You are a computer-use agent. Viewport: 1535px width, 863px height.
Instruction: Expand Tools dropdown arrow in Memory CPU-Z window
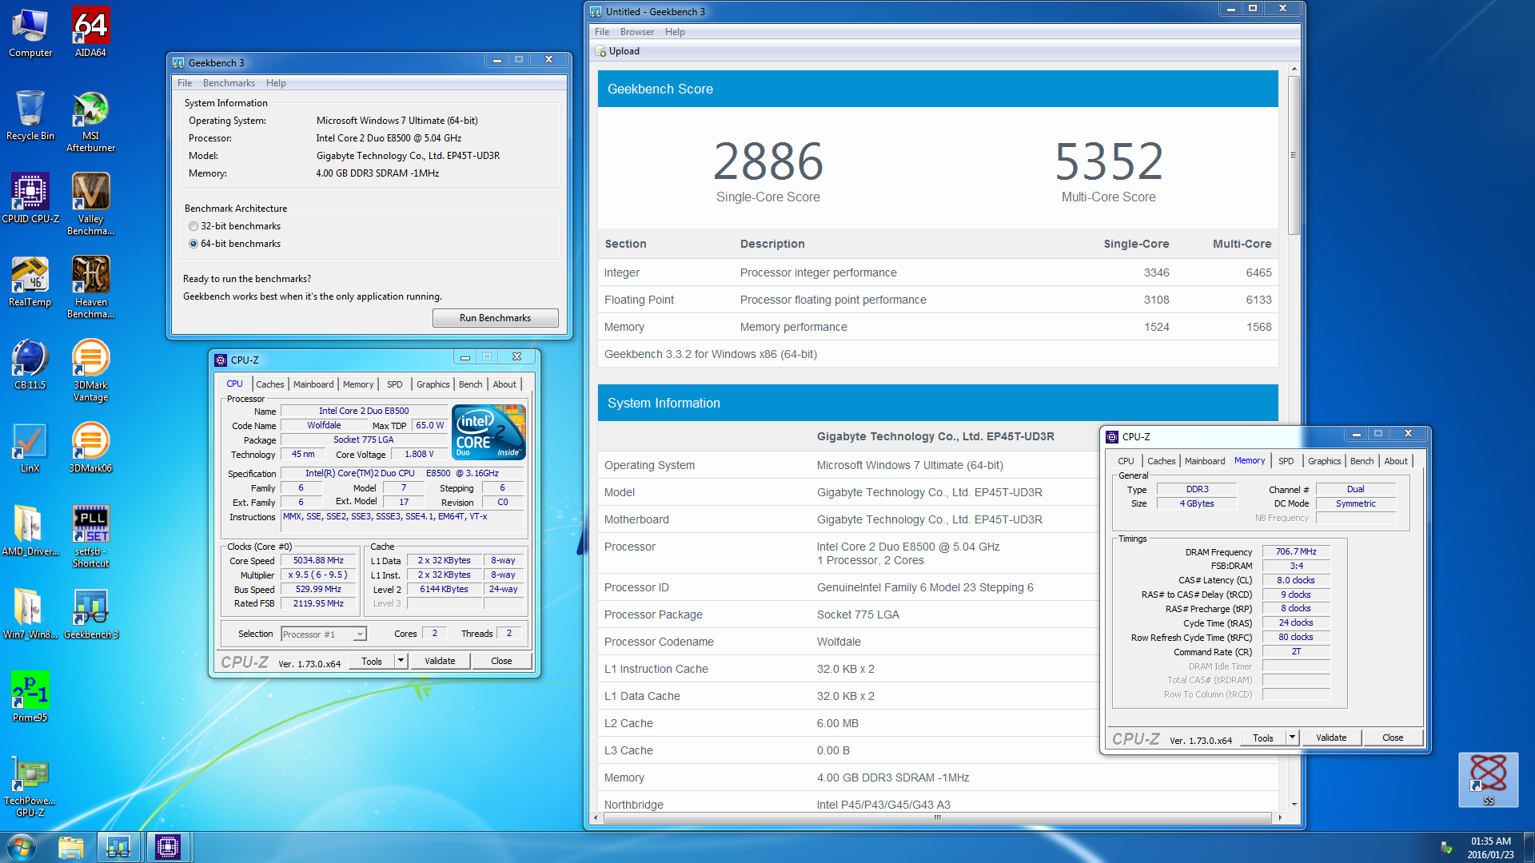[1292, 738]
